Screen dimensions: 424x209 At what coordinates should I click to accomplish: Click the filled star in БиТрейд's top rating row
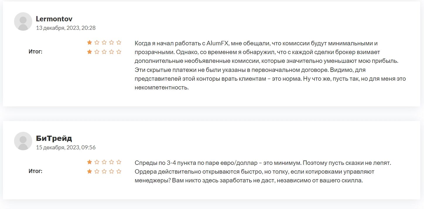pyautogui.click(x=90, y=162)
